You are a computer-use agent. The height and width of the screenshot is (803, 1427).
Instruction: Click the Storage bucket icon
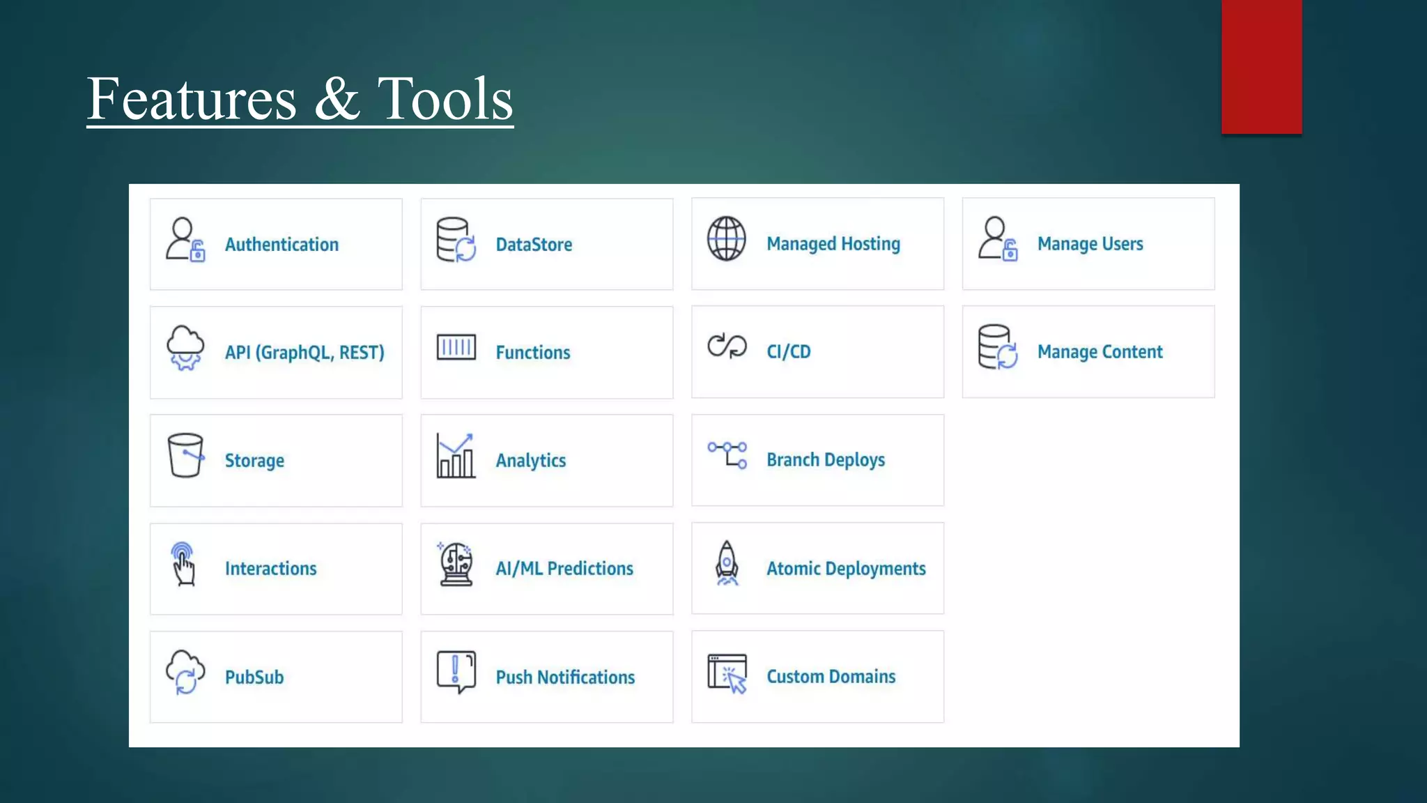click(185, 456)
